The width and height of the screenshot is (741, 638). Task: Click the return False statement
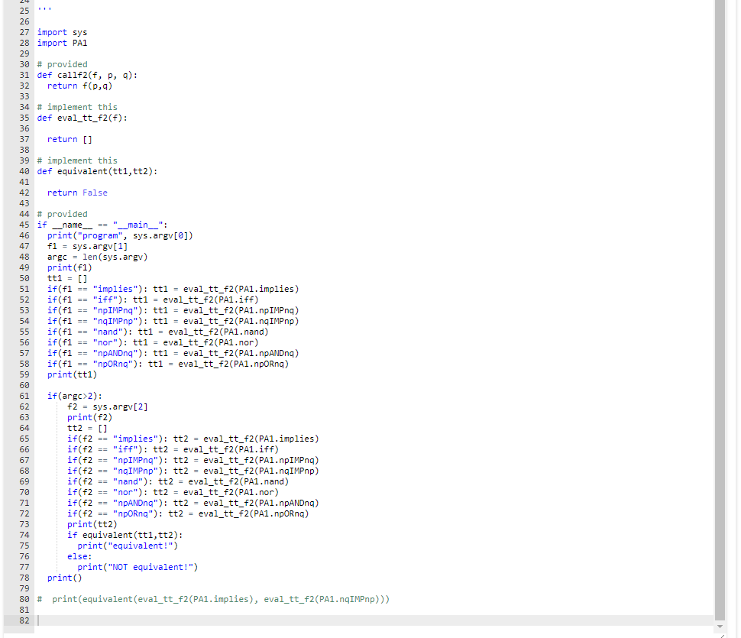pos(76,192)
